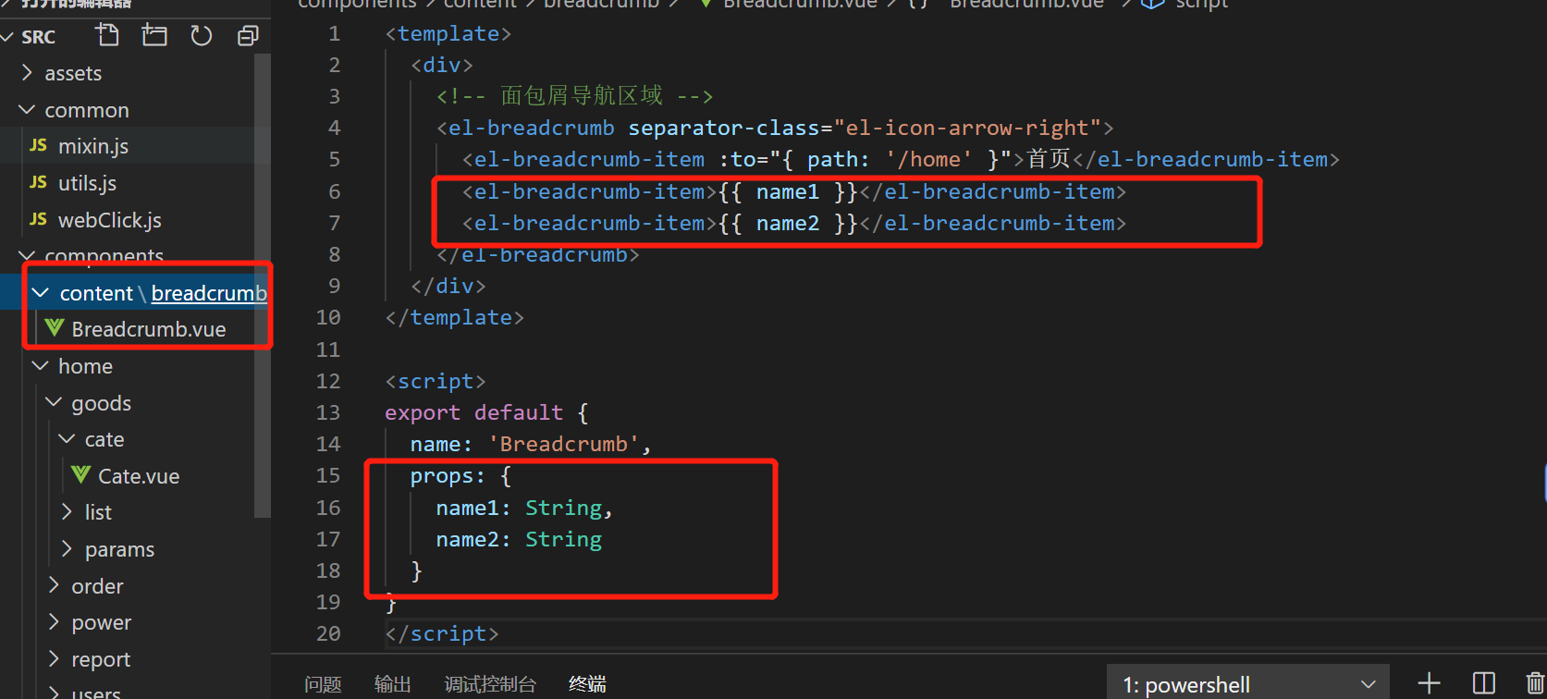The width and height of the screenshot is (1547, 699).
Task: Click the JS icon beside webClick.js
Action: (38, 219)
